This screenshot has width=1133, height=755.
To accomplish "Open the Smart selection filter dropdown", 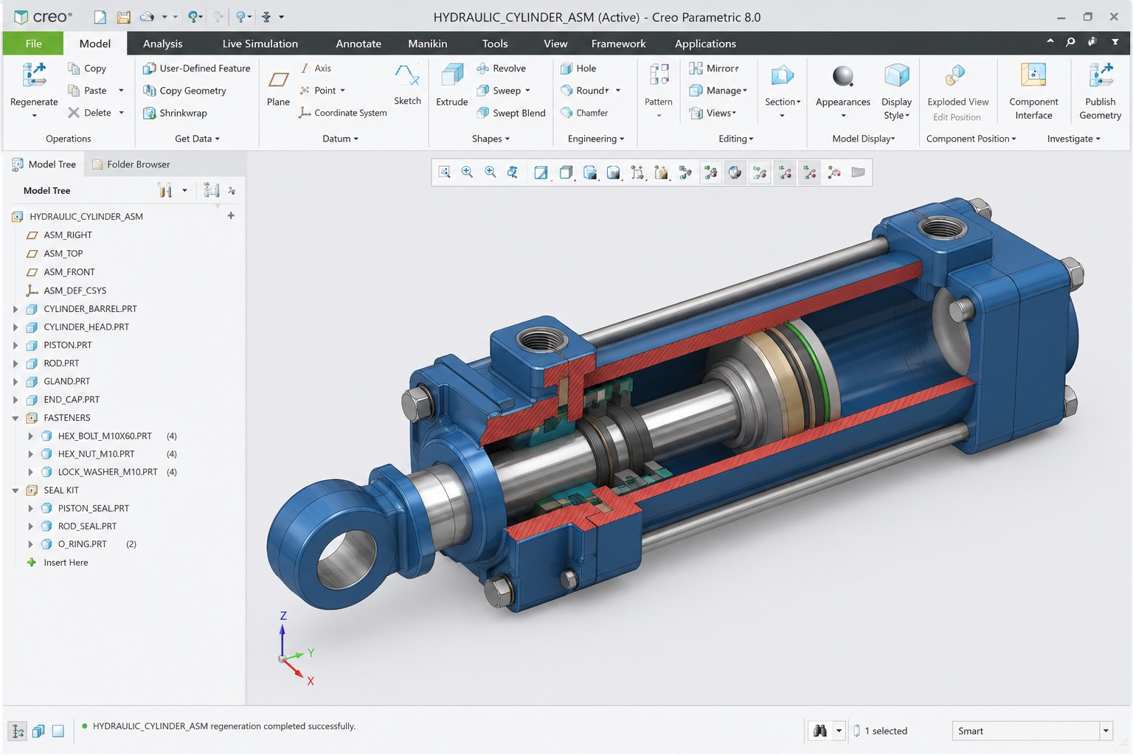I will (1106, 731).
